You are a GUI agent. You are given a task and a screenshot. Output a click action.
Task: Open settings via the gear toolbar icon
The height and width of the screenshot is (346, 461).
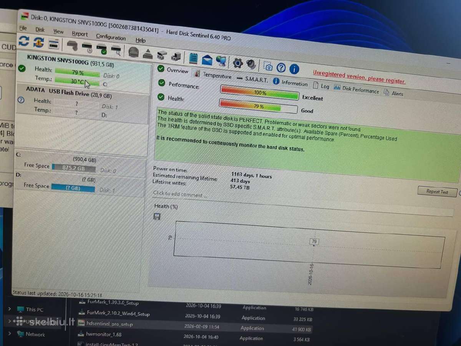click(238, 63)
